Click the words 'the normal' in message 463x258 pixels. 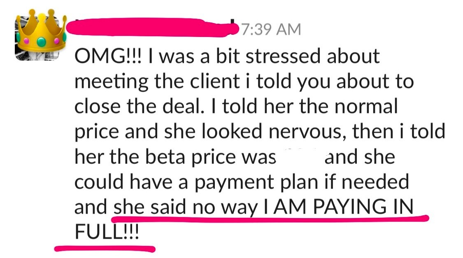pos(349,106)
